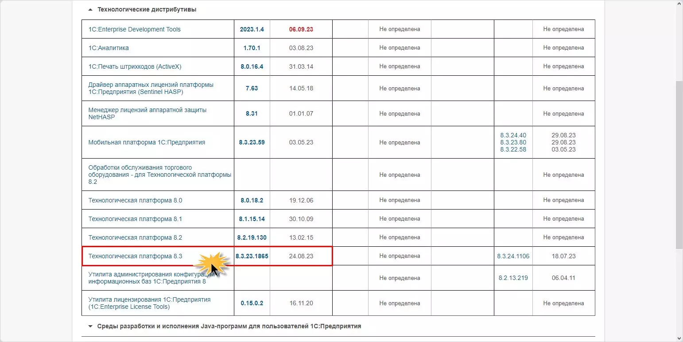
Task: Expand the Среды разработки и исполнения Java-программ section
Action: click(x=225, y=326)
